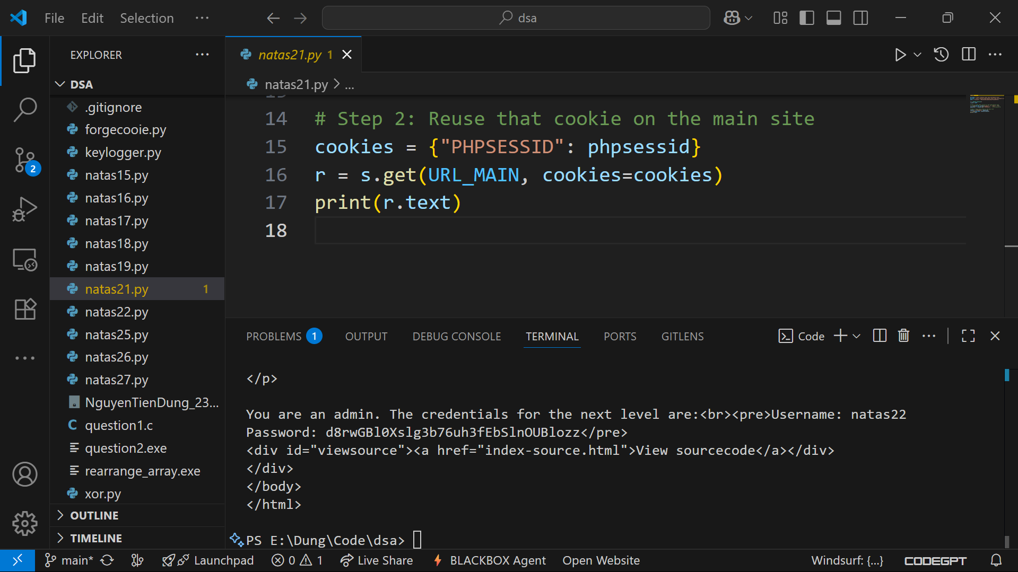Screen dimensions: 1018x572
Task: Expand the OUTLINE section
Action: [x=94, y=515]
